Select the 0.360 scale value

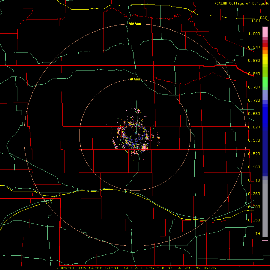(x=254, y=194)
